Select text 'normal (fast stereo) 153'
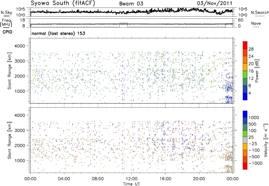Image resolution: width=269 pixels, height=186 pixels. click(x=58, y=33)
